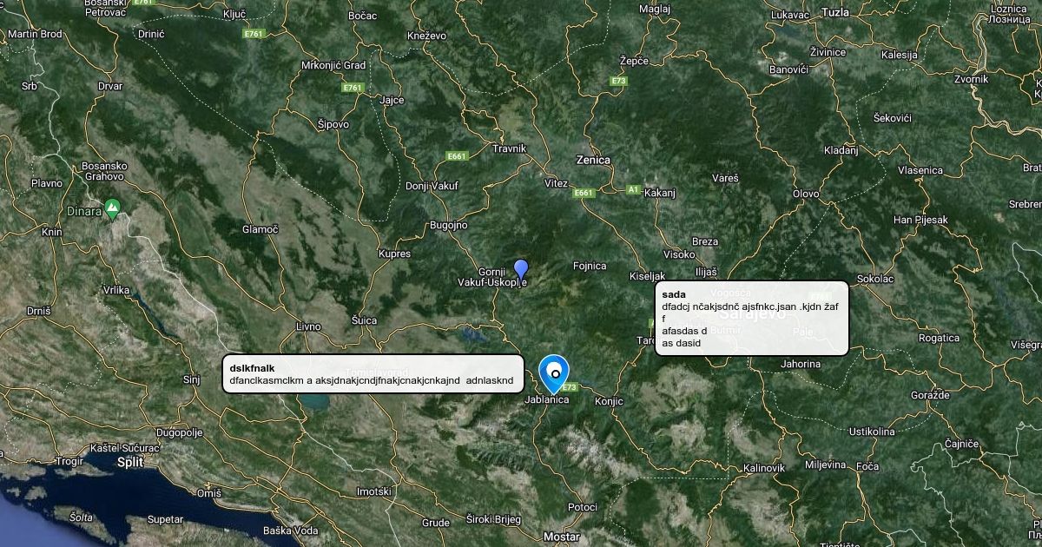Click the E661 road shield near Vitez

coord(583,193)
